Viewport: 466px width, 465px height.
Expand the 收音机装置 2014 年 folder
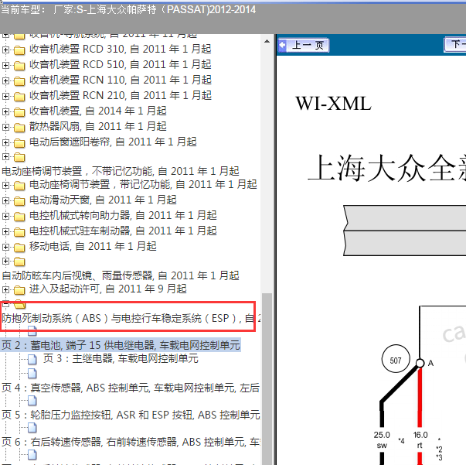[x=5, y=111]
